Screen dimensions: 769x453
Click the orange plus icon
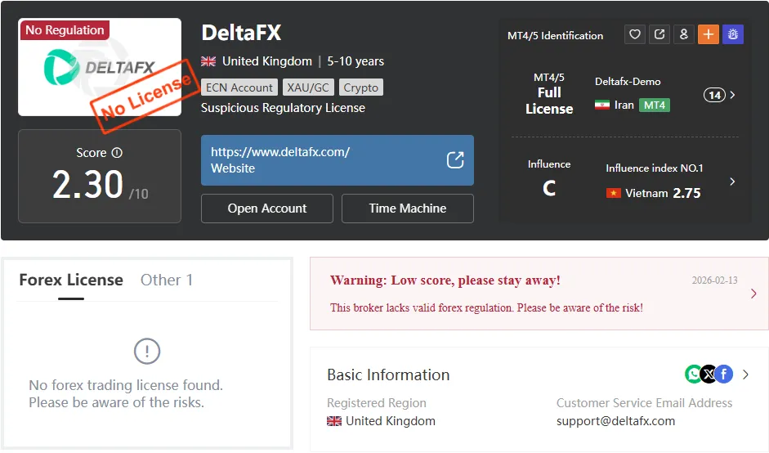pos(709,34)
